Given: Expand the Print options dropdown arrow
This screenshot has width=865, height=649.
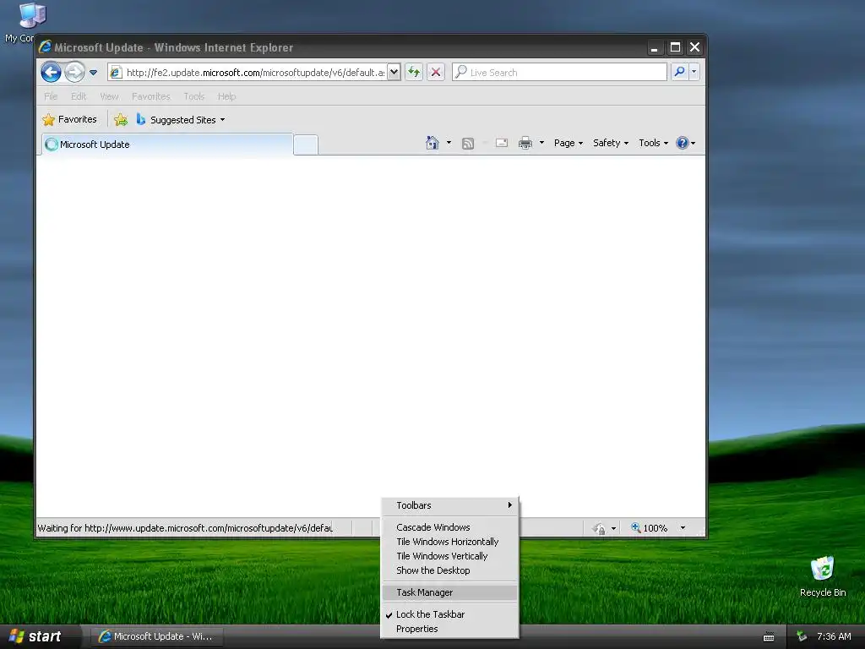Looking at the screenshot, I should click(x=541, y=143).
